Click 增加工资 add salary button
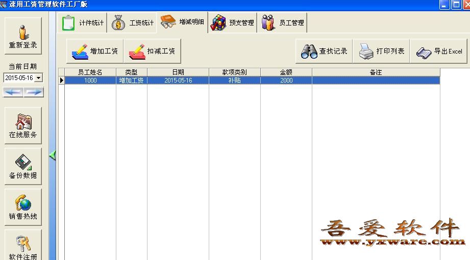This screenshot has width=470, height=260. (x=95, y=51)
